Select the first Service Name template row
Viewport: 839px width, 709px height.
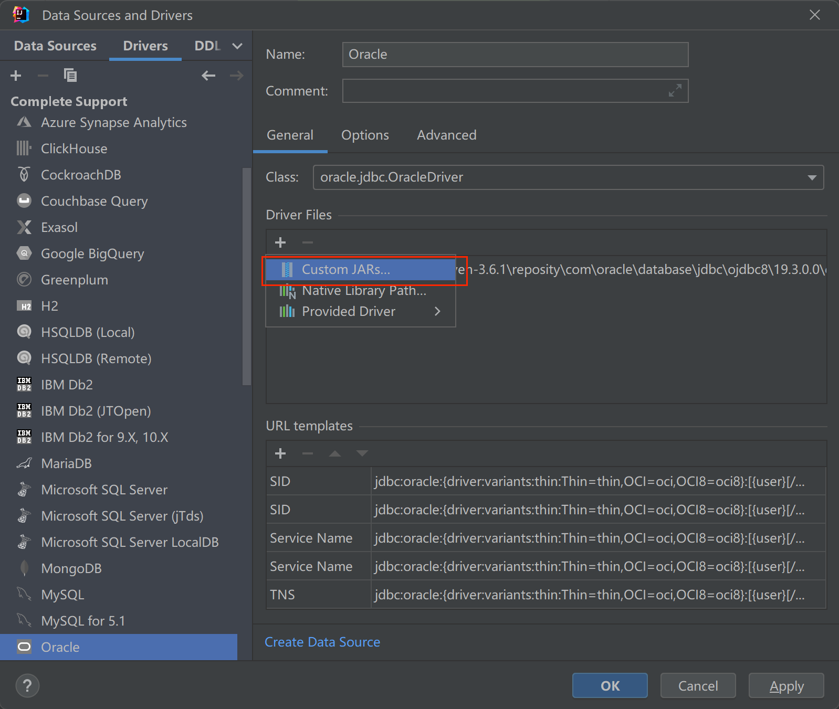tap(546, 538)
